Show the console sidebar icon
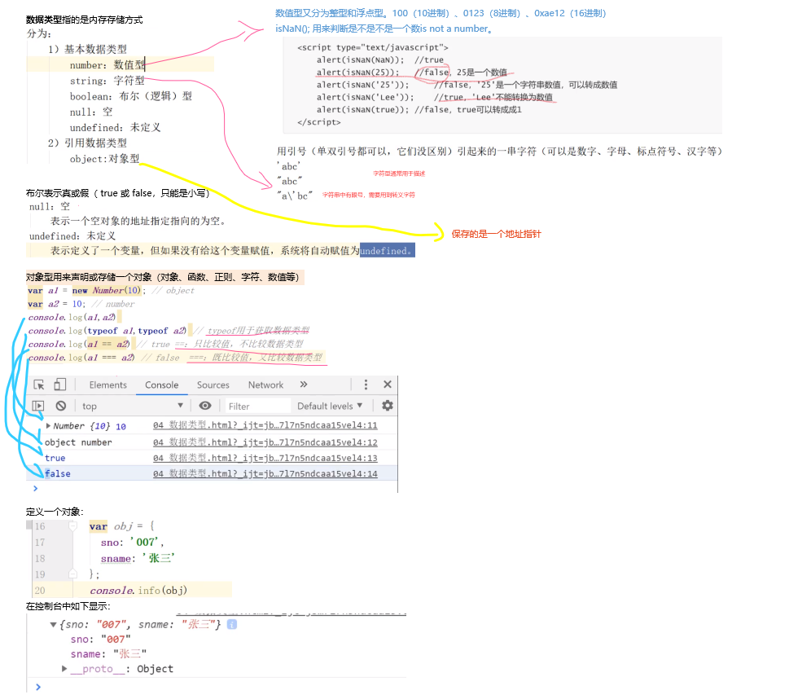The width and height of the screenshot is (811, 699). point(38,406)
